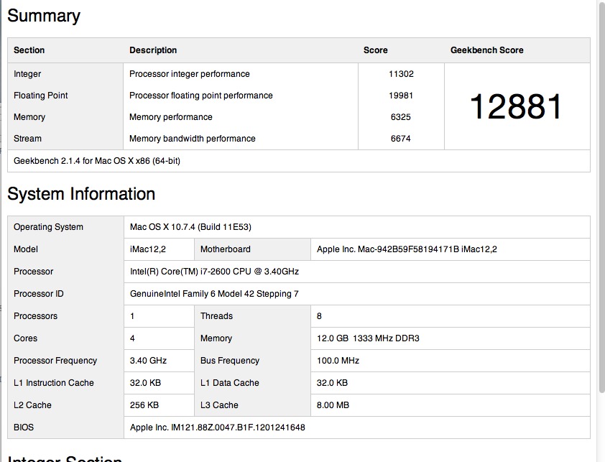Select the overall Geekbench score 12881
This screenshot has width=605, height=462.
[x=516, y=106]
